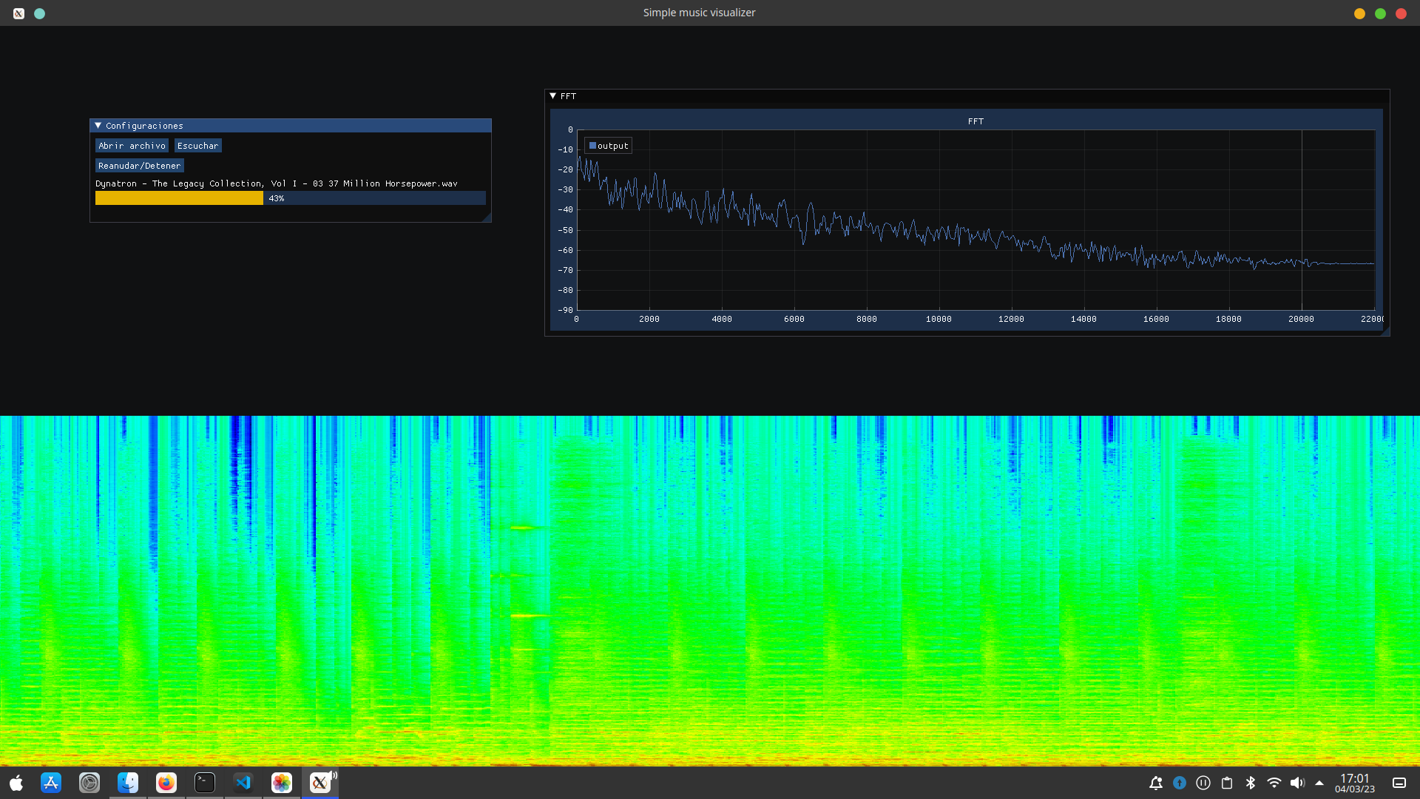Open Firefox from the taskbar

tap(166, 783)
